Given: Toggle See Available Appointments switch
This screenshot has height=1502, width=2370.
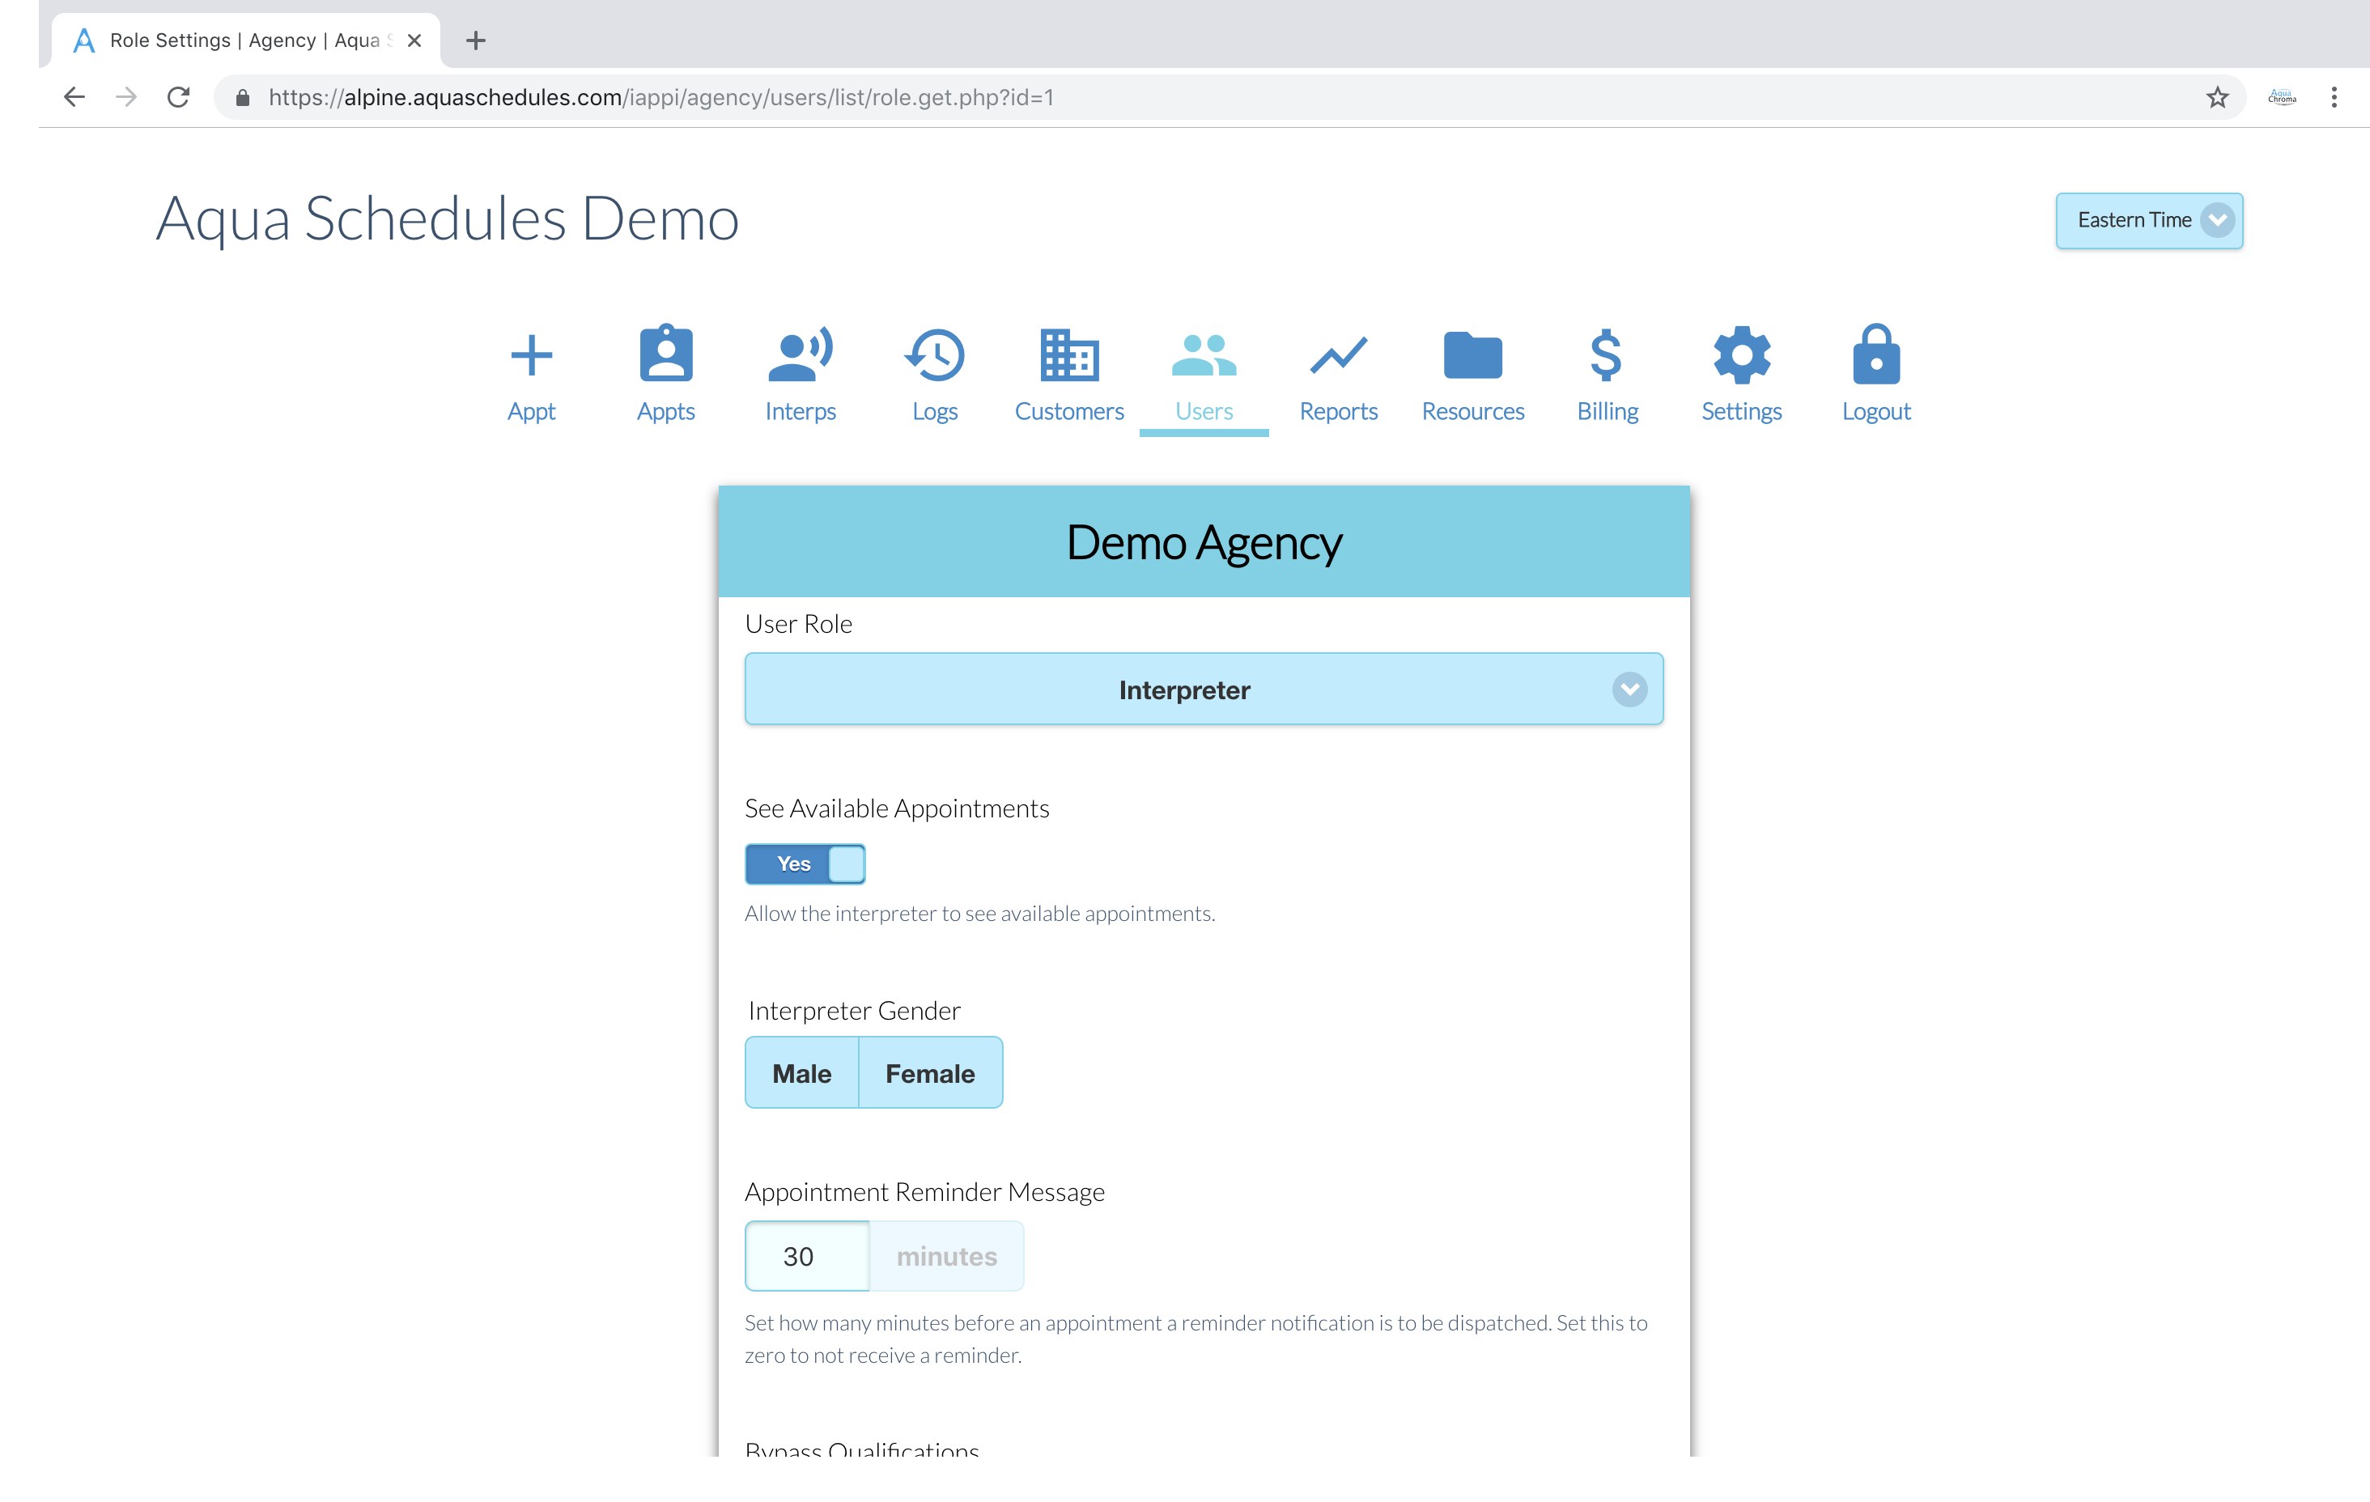Looking at the screenshot, I should click(805, 863).
